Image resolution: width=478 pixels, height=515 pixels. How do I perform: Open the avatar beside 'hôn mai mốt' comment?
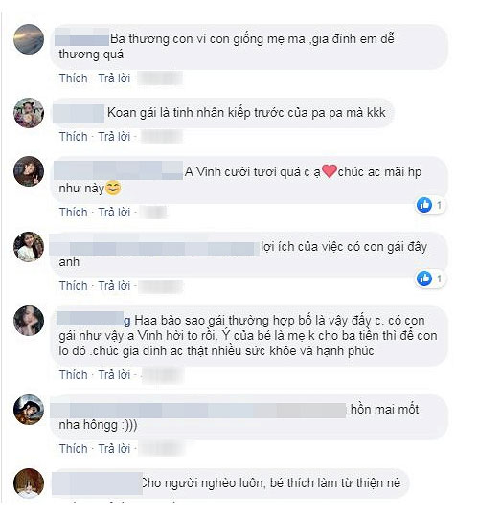coord(29,410)
